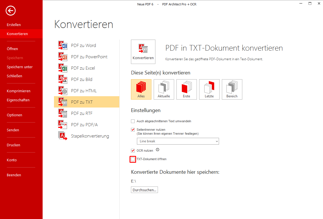Enable Auch abgeschnittenen Text umwandeln checkbox
The height and width of the screenshot is (219, 323).
coord(133,121)
